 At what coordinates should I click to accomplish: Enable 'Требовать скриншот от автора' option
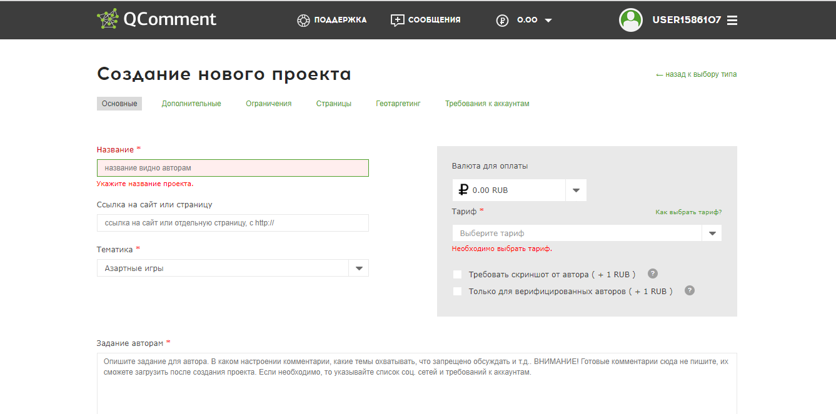[457, 274]
